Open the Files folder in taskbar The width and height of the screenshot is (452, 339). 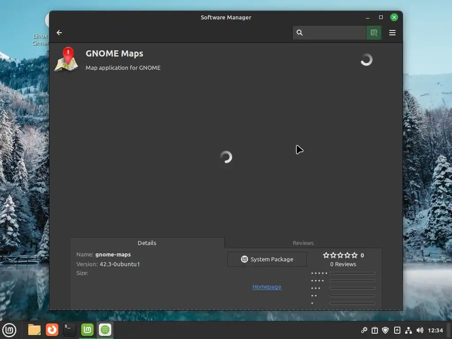click(34, 330)
